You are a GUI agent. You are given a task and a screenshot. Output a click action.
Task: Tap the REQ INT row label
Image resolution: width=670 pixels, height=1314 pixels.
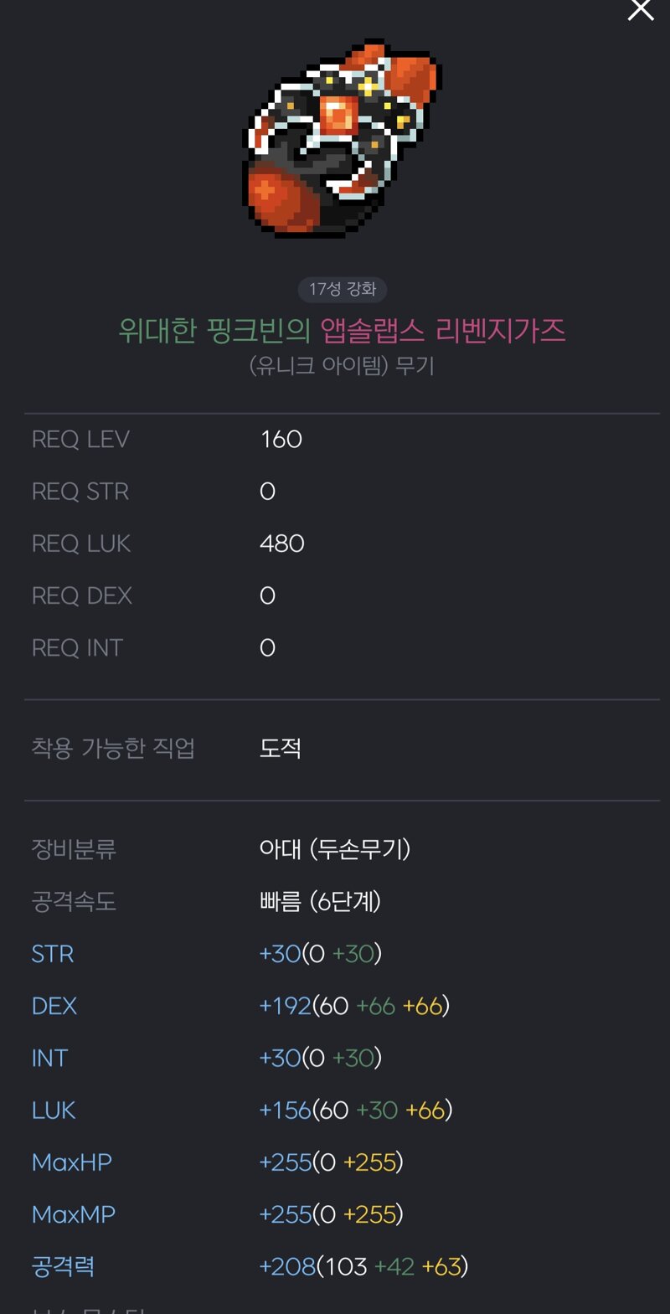pos(77,647)
